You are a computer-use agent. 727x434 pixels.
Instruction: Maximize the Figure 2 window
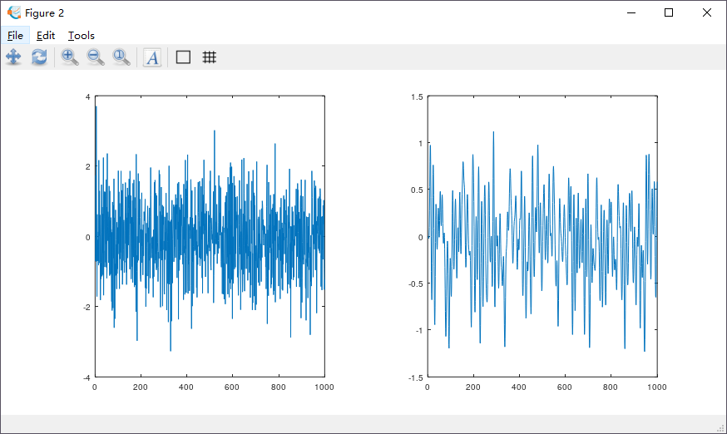click(669, 12)
